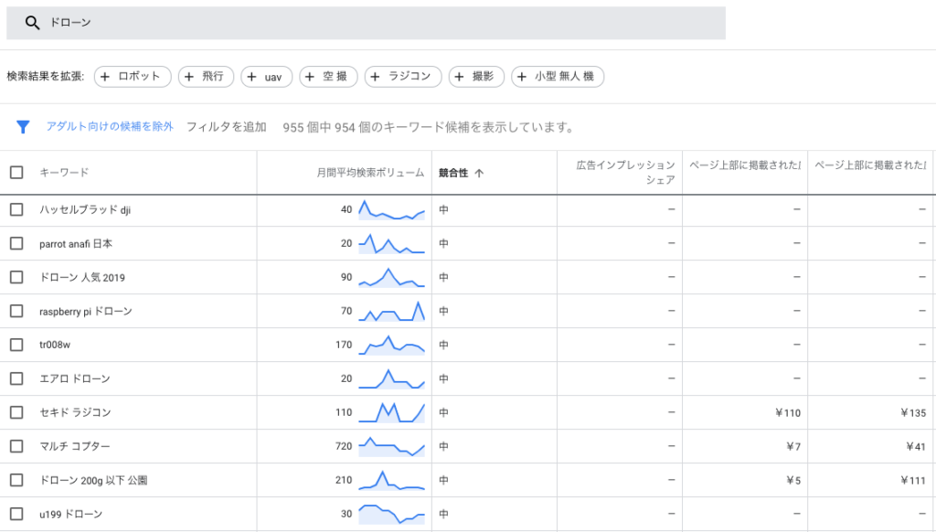936x532 pixels.
Task: Check the box for ハッセルブラッド dji
Action: tap(16, 210)
